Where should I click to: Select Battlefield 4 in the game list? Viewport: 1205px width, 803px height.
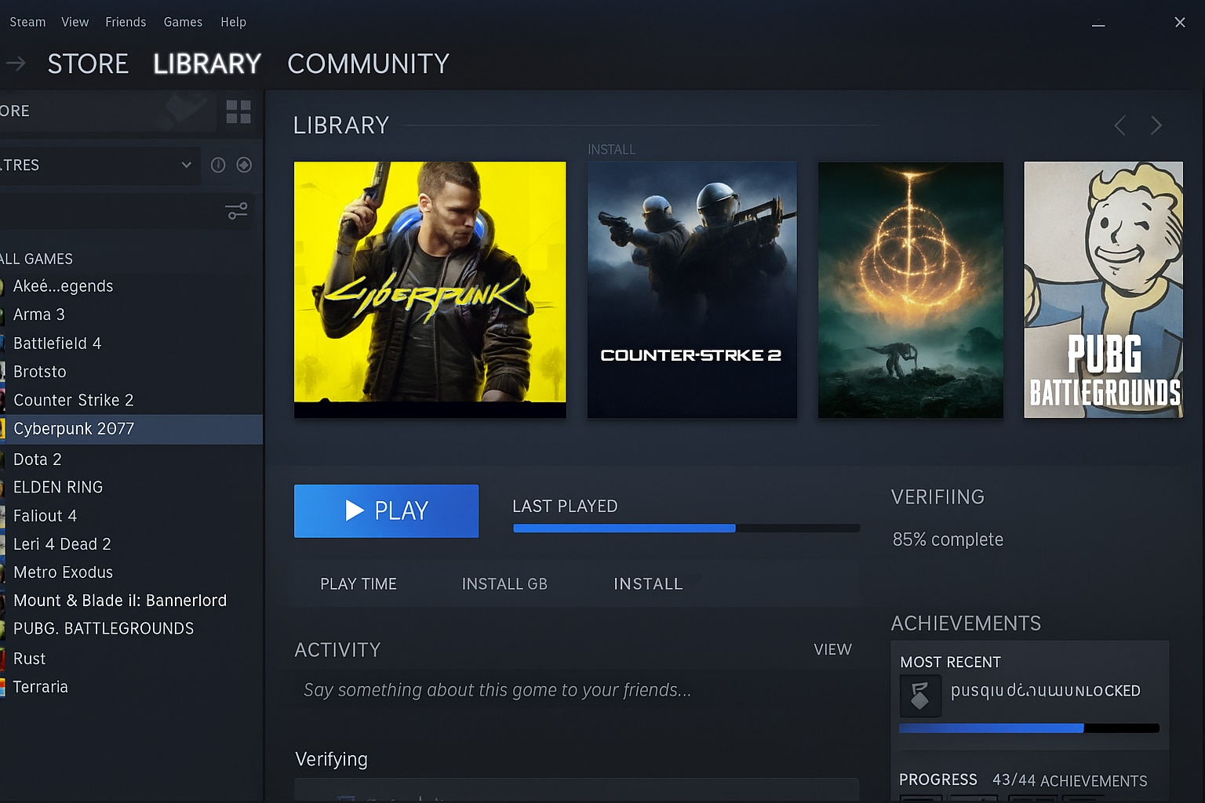coord(57,343)
